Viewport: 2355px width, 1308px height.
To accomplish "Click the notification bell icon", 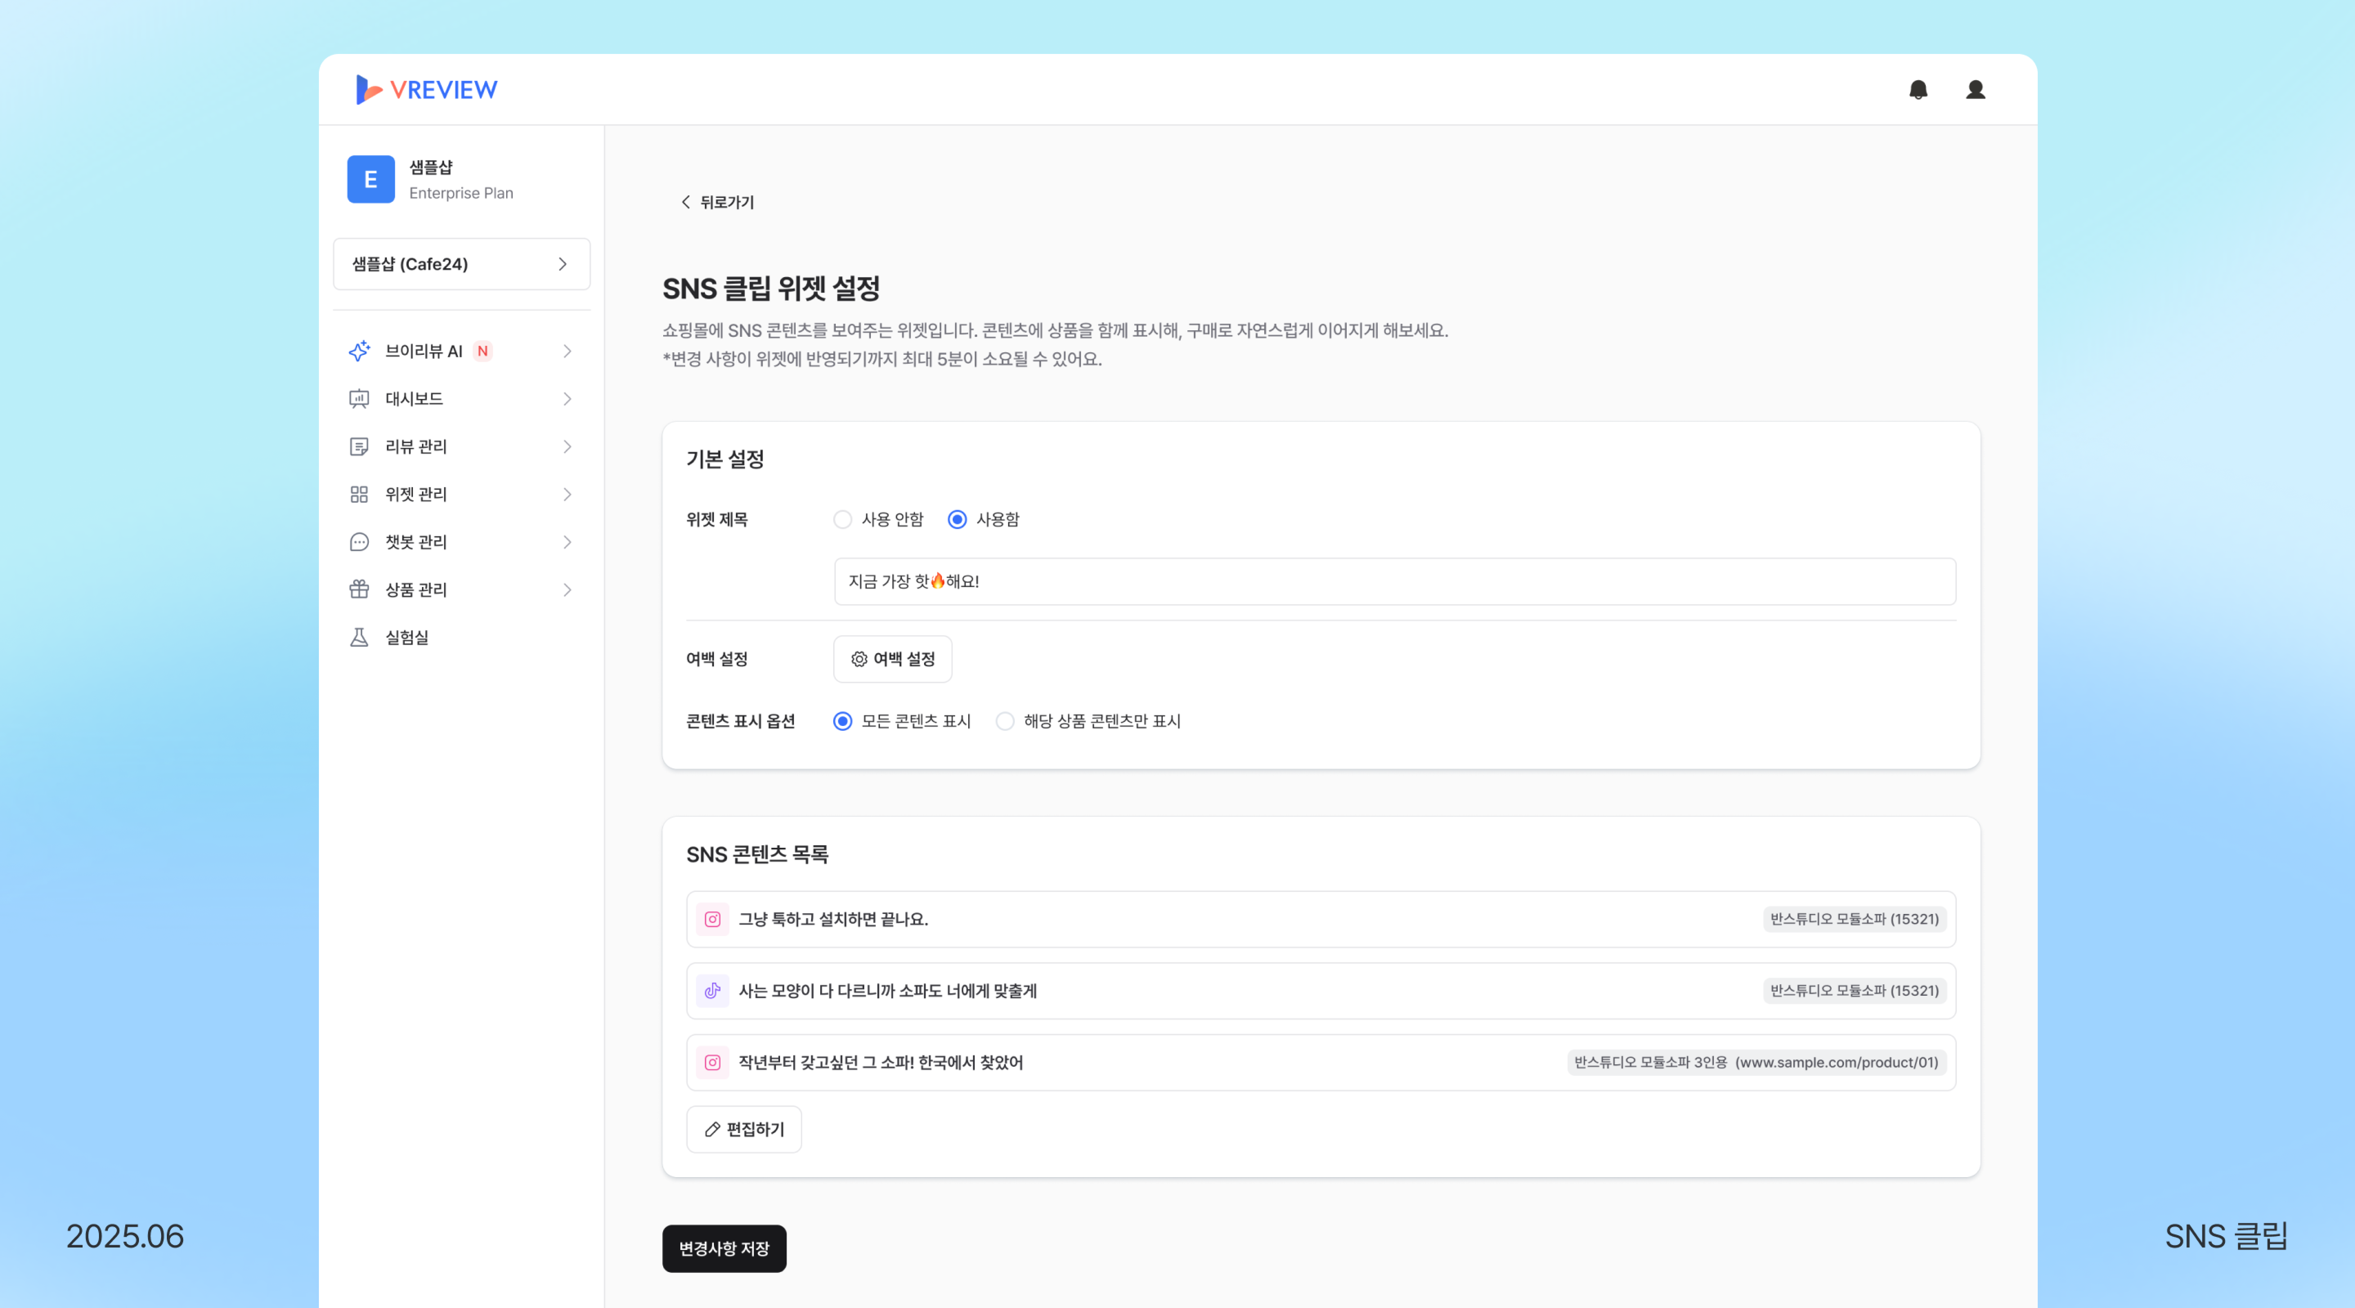I will pyautogui.click(x=1918, y=90).
